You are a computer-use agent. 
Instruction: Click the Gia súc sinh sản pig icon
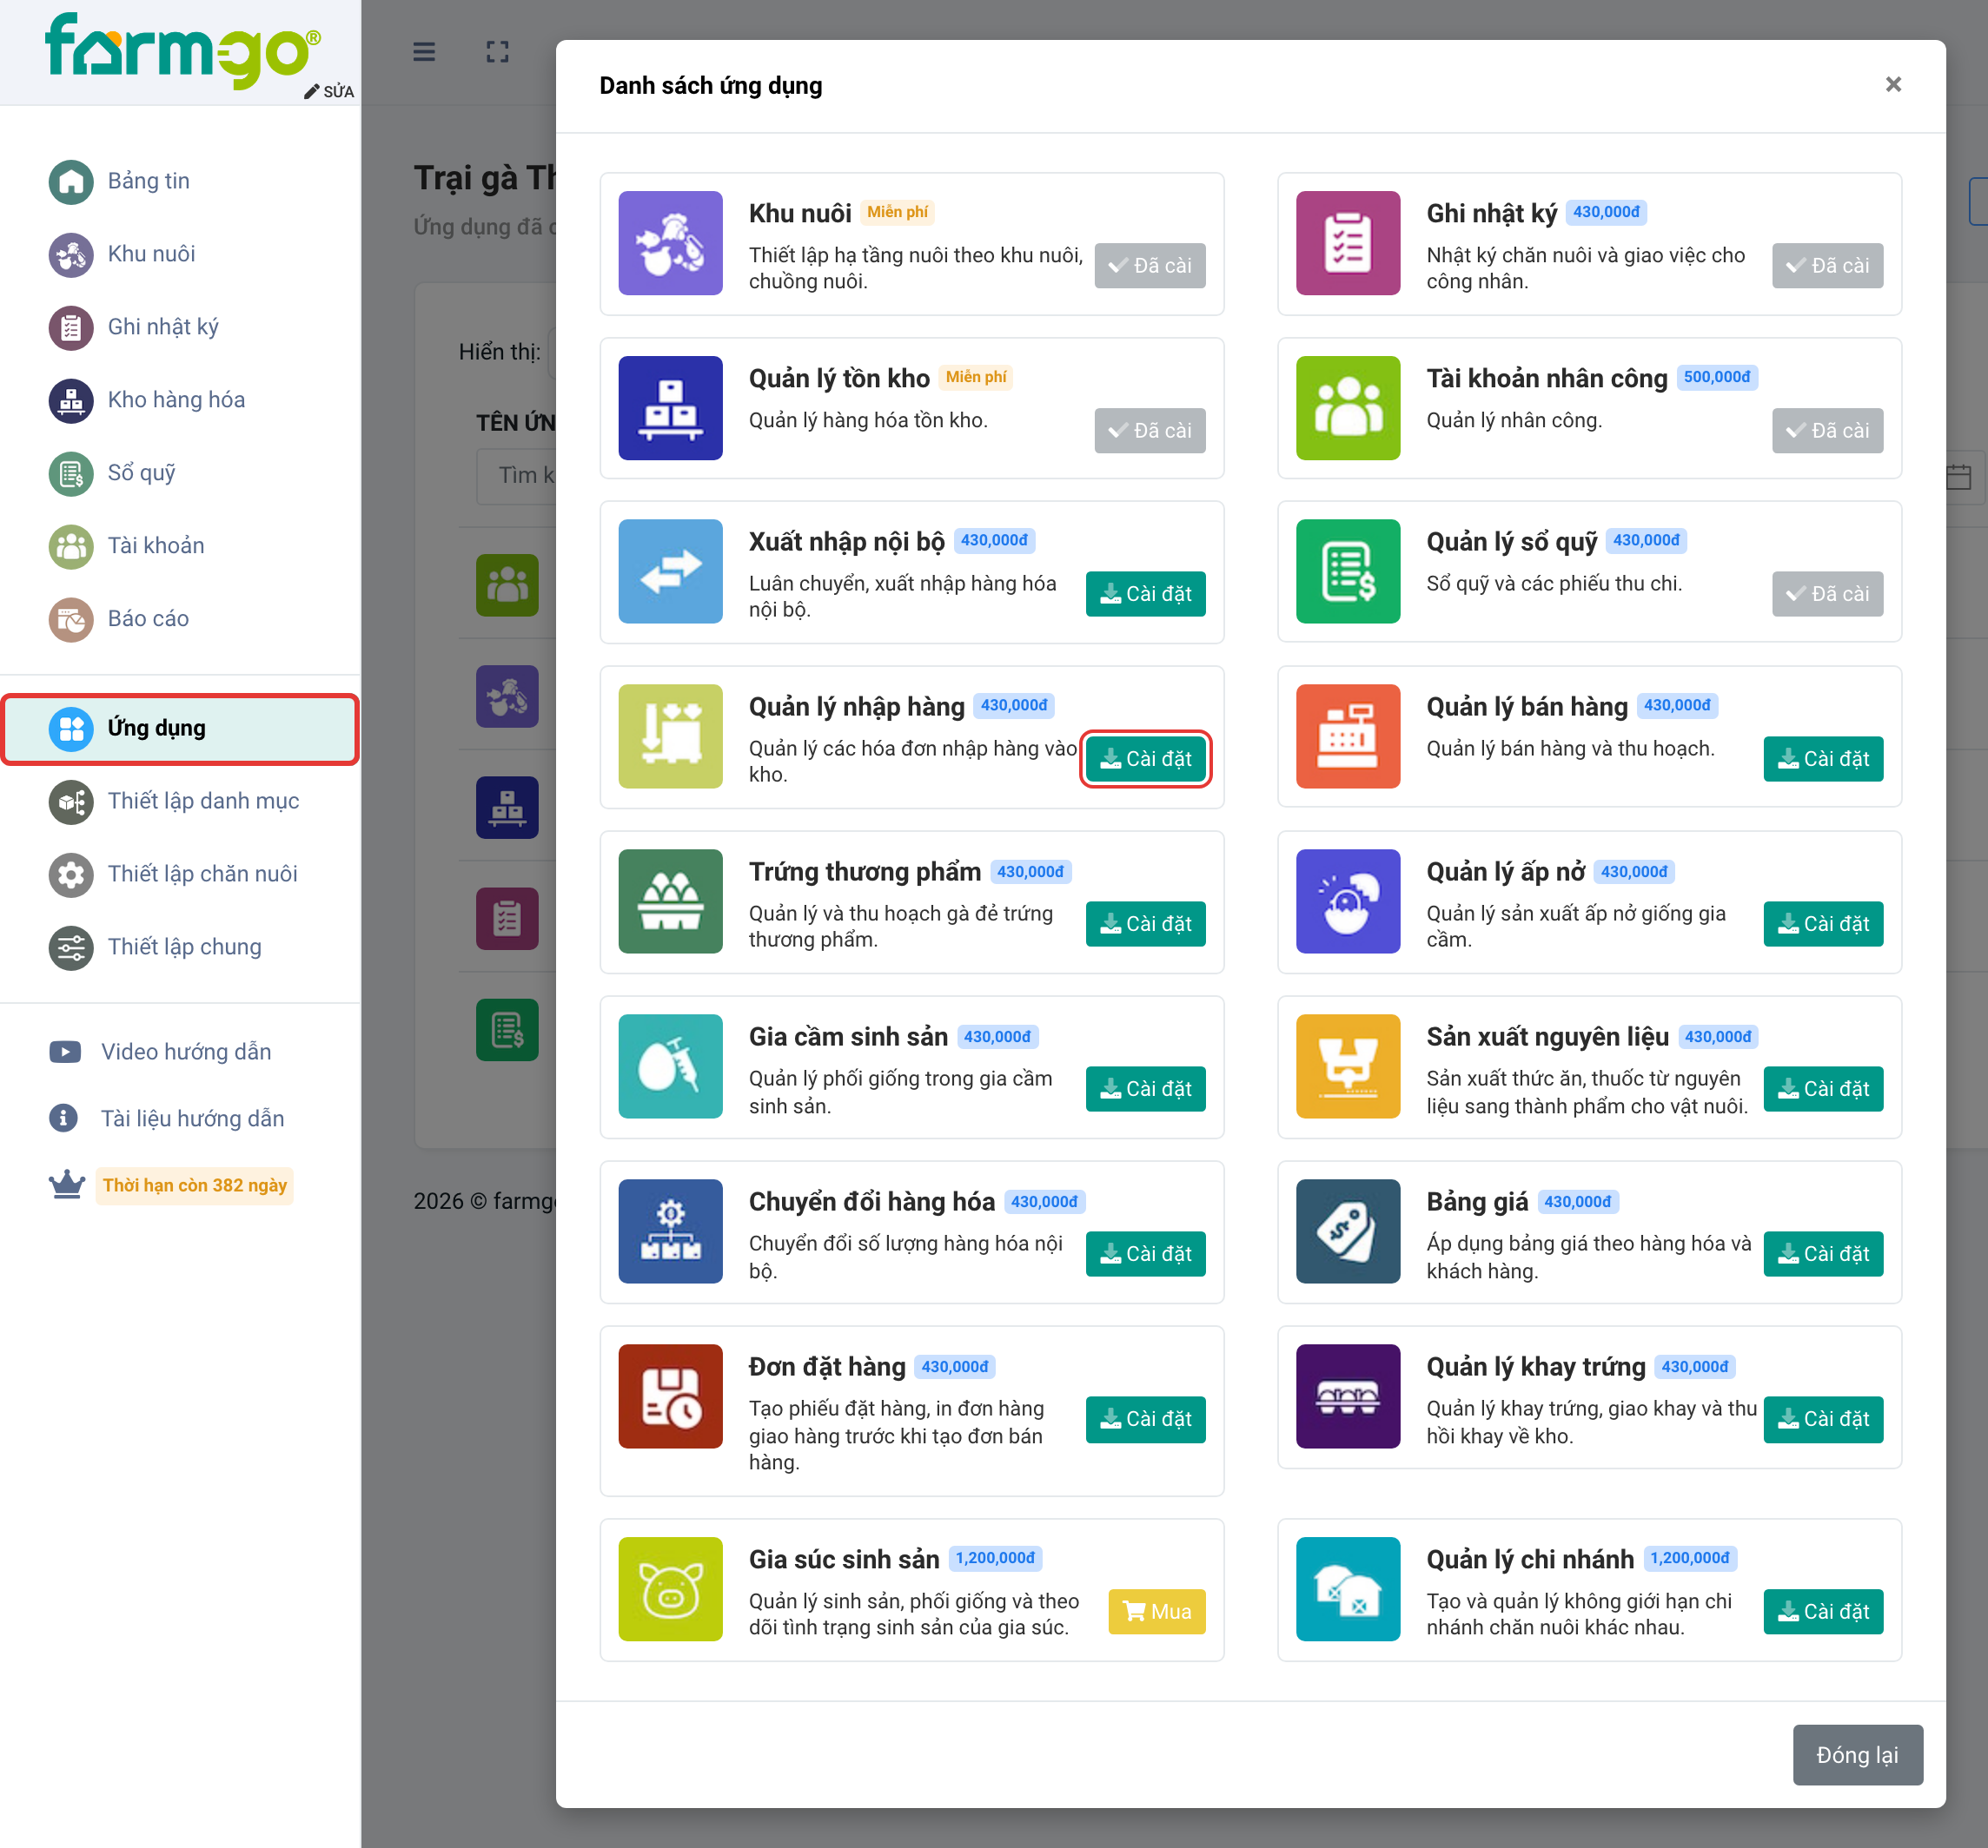coord(670,1589)
